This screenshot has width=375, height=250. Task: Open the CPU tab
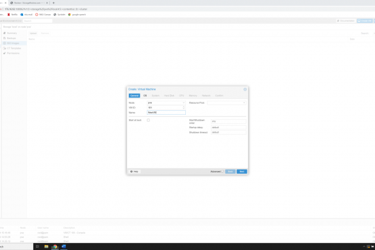(x=181, y=96)
